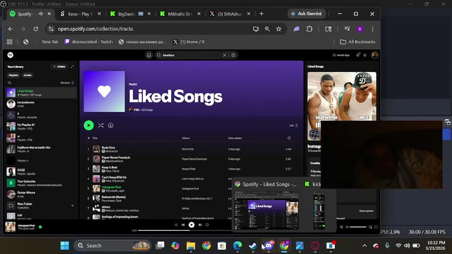Open My Playlist #1 in the library
The width and height of the screenshot is (452, 254).
pos(41,127)
